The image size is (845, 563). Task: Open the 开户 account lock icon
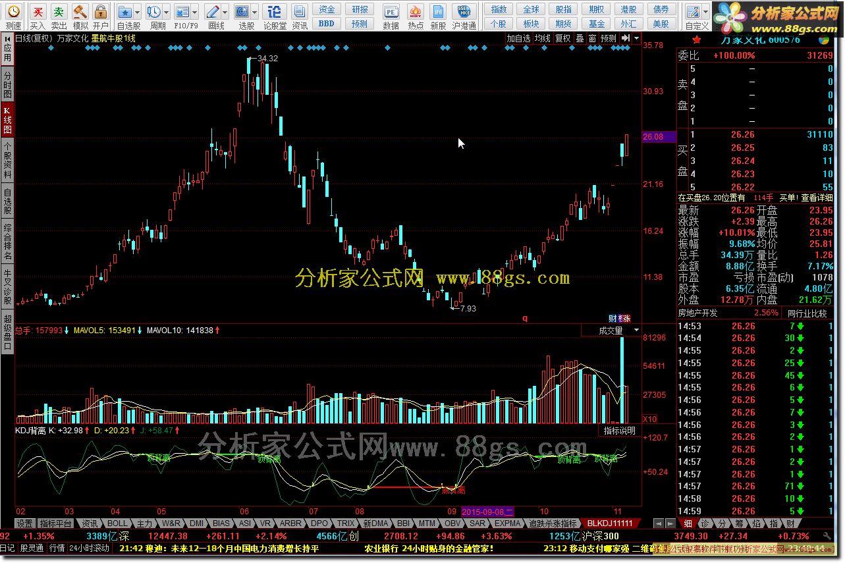pyautogui.click(x=100, y=12)
